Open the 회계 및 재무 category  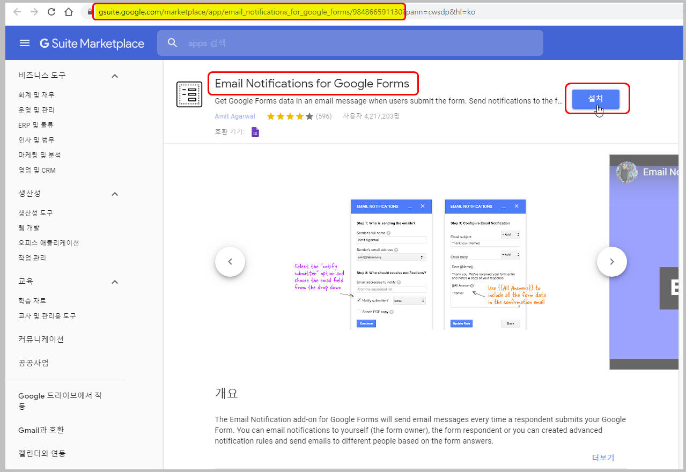tap(36, 95)
